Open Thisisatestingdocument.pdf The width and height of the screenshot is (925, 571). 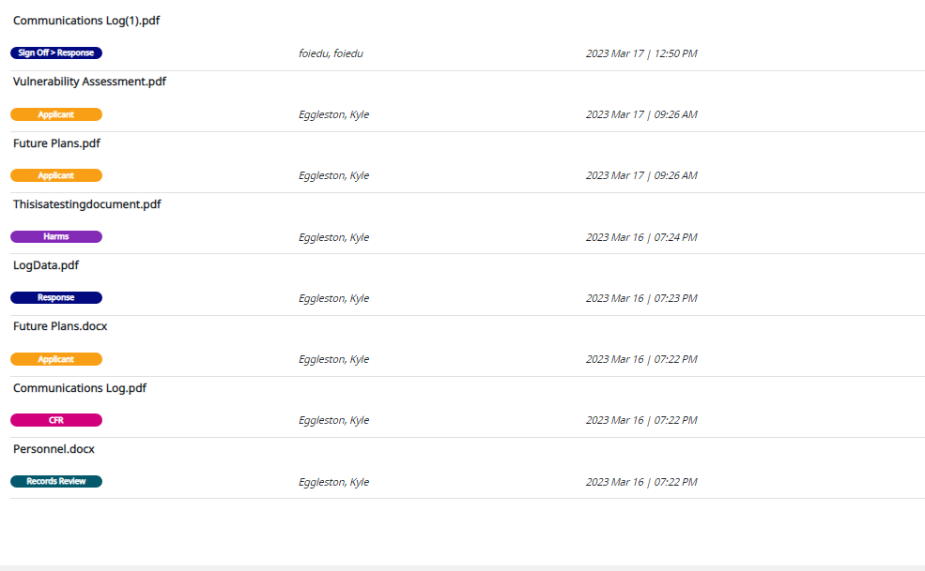click(85, 203)
